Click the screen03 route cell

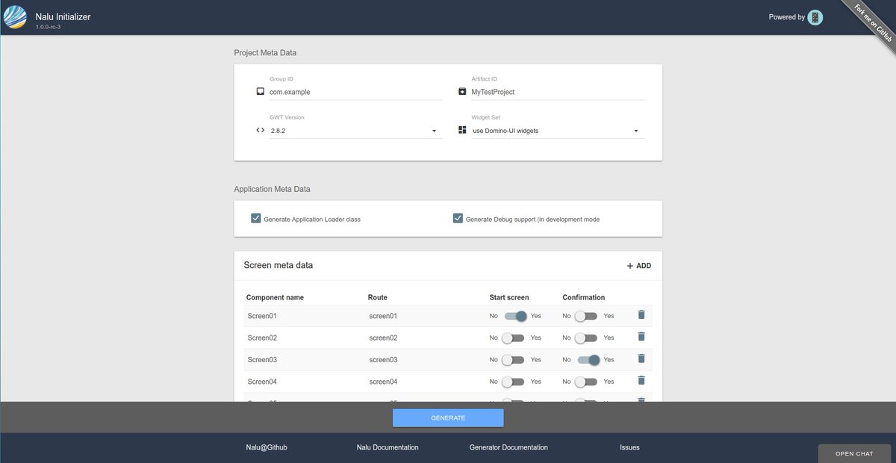(x=383, y=360)
